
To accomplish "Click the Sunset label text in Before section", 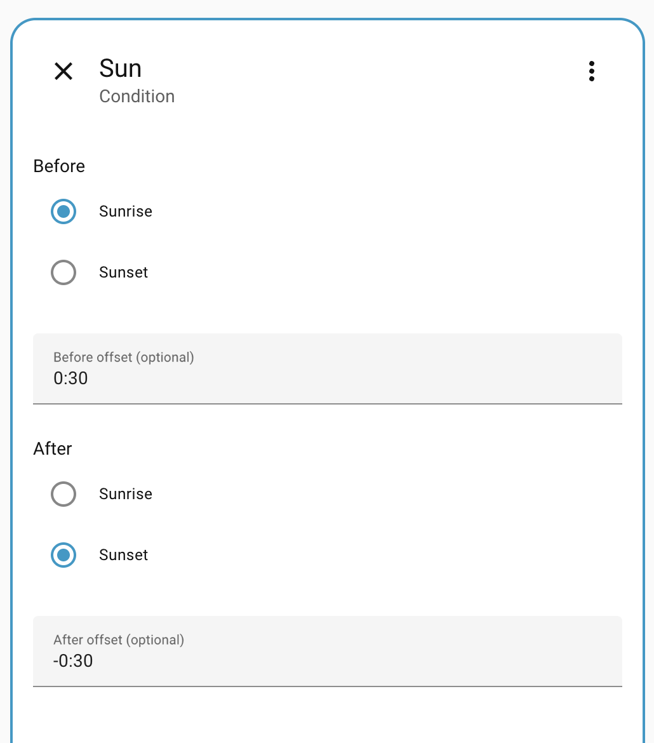I will click(123, 272).
